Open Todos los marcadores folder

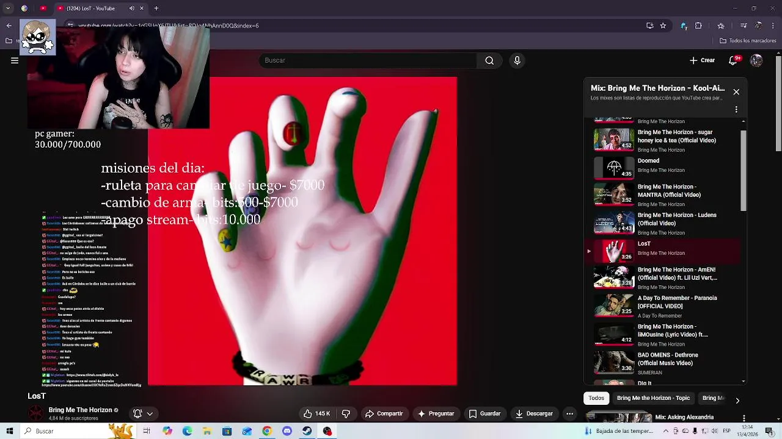pos(748,41)
